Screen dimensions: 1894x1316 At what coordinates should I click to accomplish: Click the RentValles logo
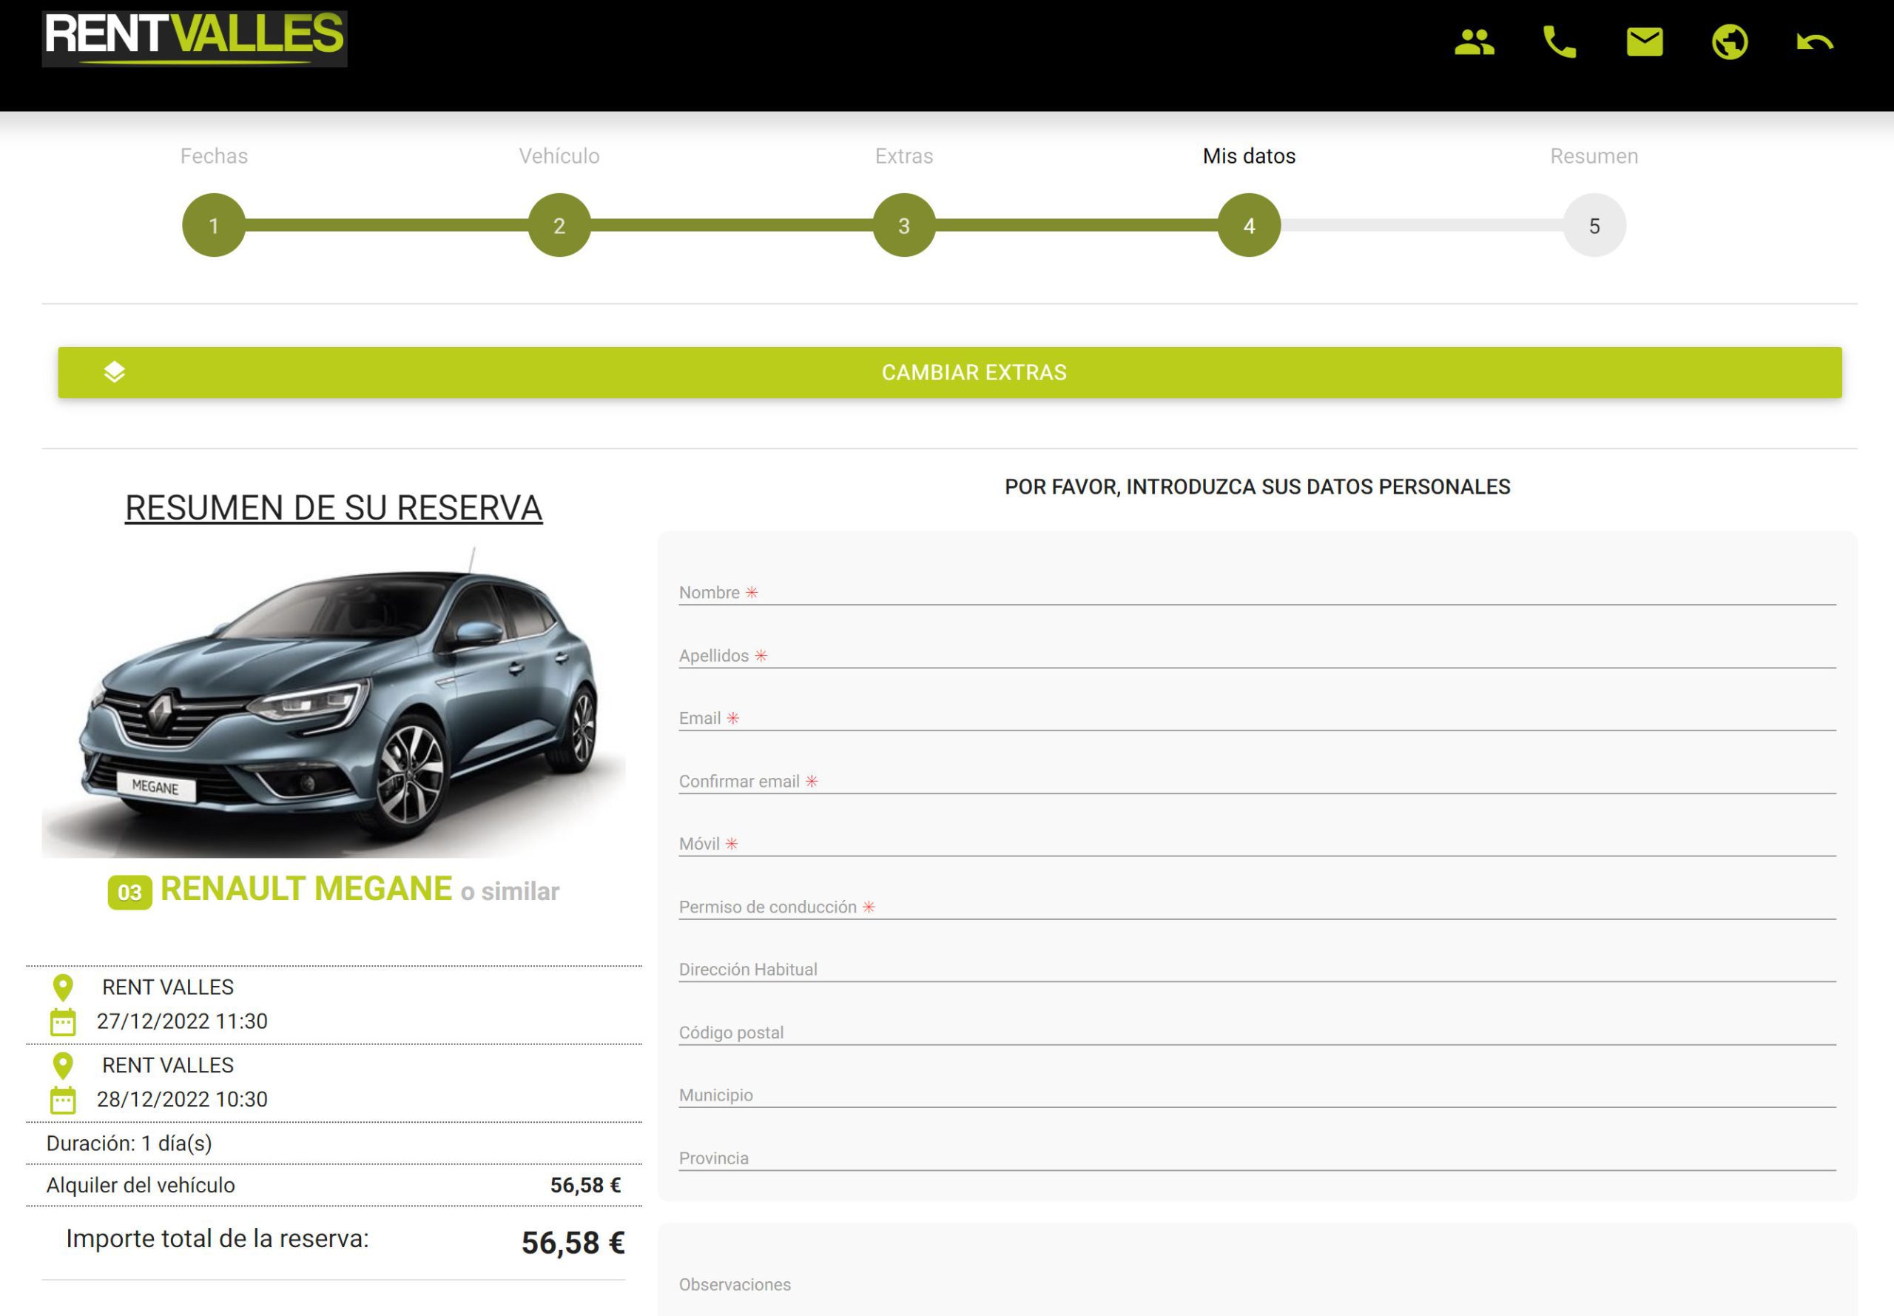(x=195, y=38)
